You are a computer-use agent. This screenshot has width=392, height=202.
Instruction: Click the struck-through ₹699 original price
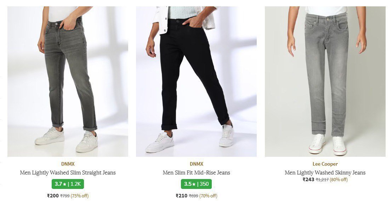[x=193, y=196]
